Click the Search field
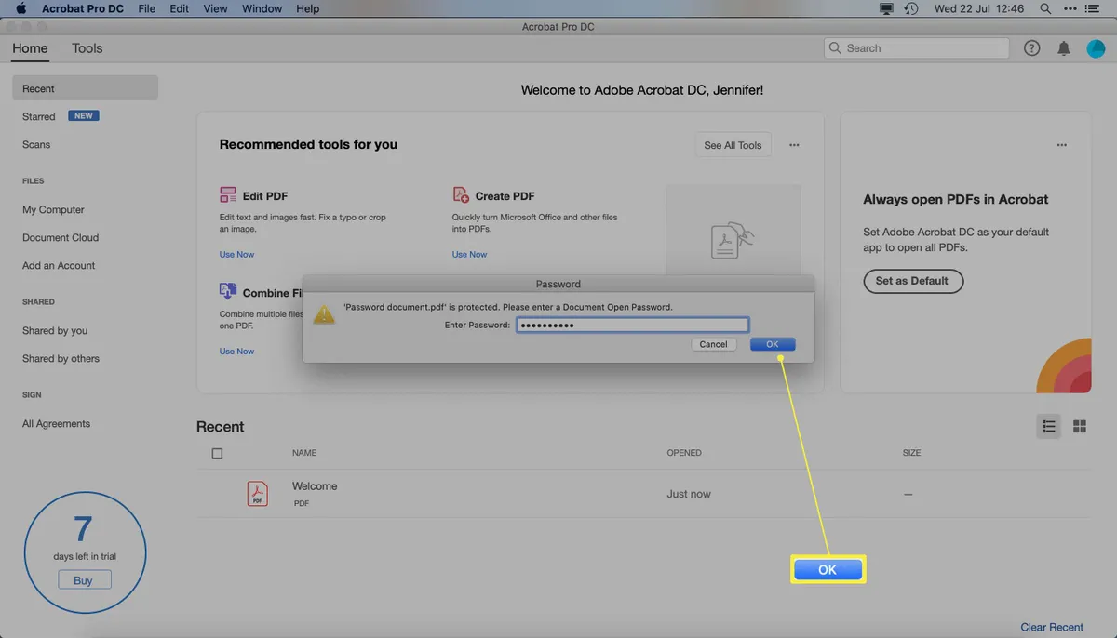 point(916,48)
